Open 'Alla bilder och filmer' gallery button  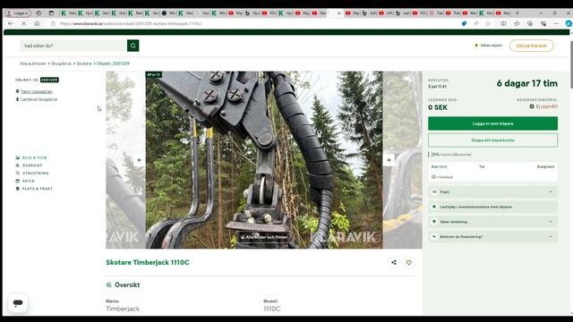(x=264, y=237)
